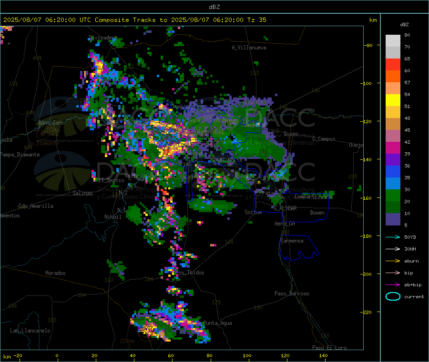The width and height of the screenshot is (429, 362).
Task: Click the Valle_Grande map label
Action: click(x=142, y=176)
